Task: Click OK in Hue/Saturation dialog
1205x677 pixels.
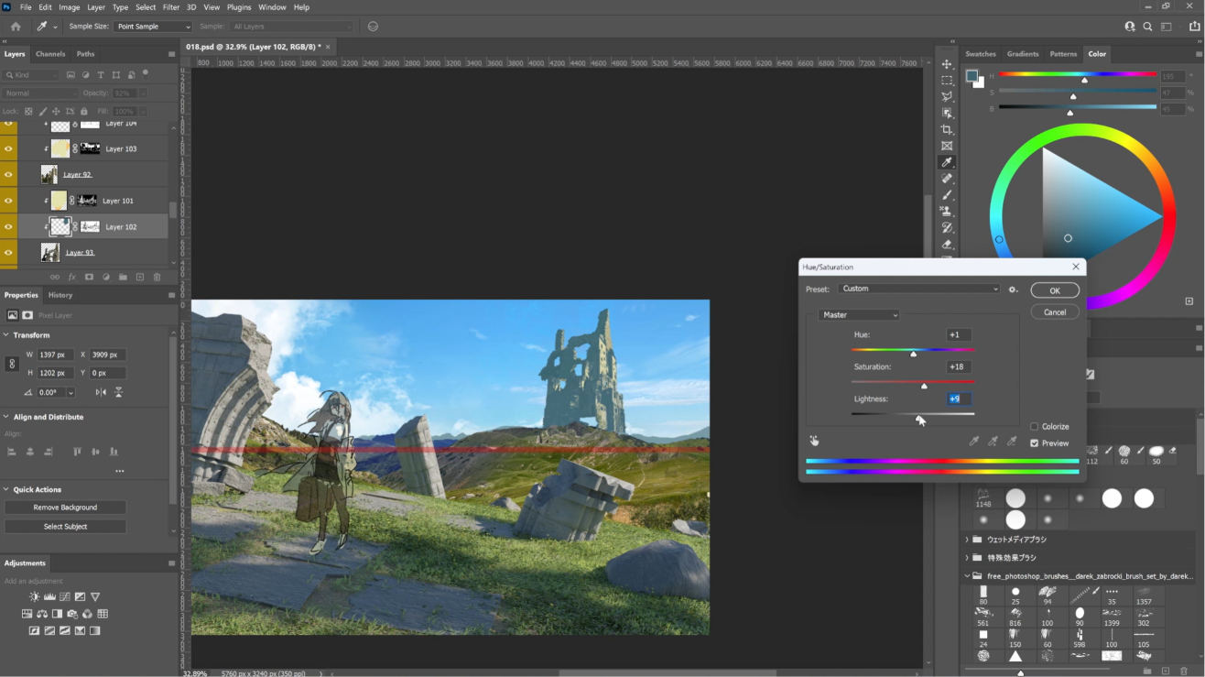Action: click(1055, 290)
